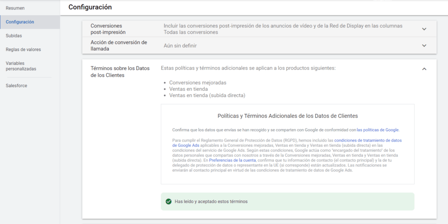Image resolution: width=448 pixels, height=224 pixels.
Task: Open Variables personalizadas sidebar item
Action: click(x=21, y=66)
